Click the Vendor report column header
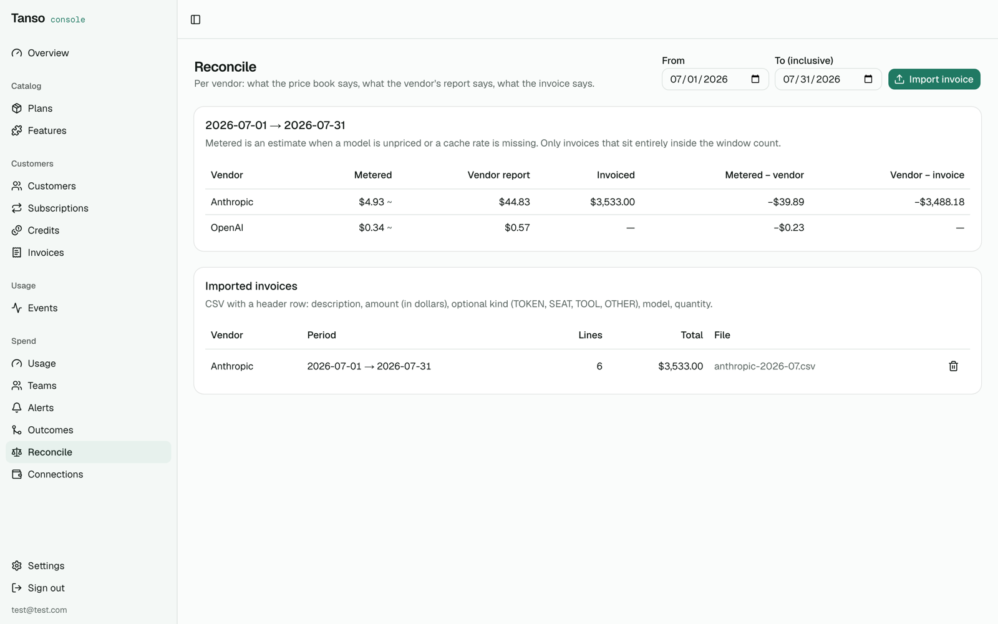This screenshot has width=998, height=624. [499, 175]
